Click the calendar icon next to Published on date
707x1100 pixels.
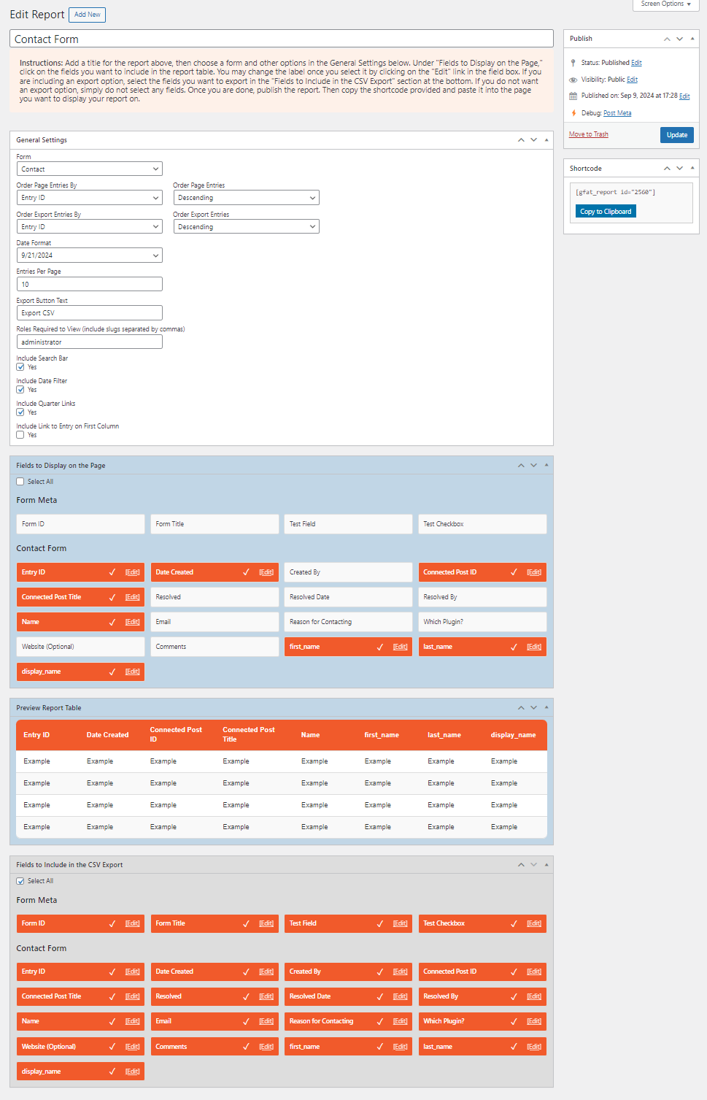(573, 96)
